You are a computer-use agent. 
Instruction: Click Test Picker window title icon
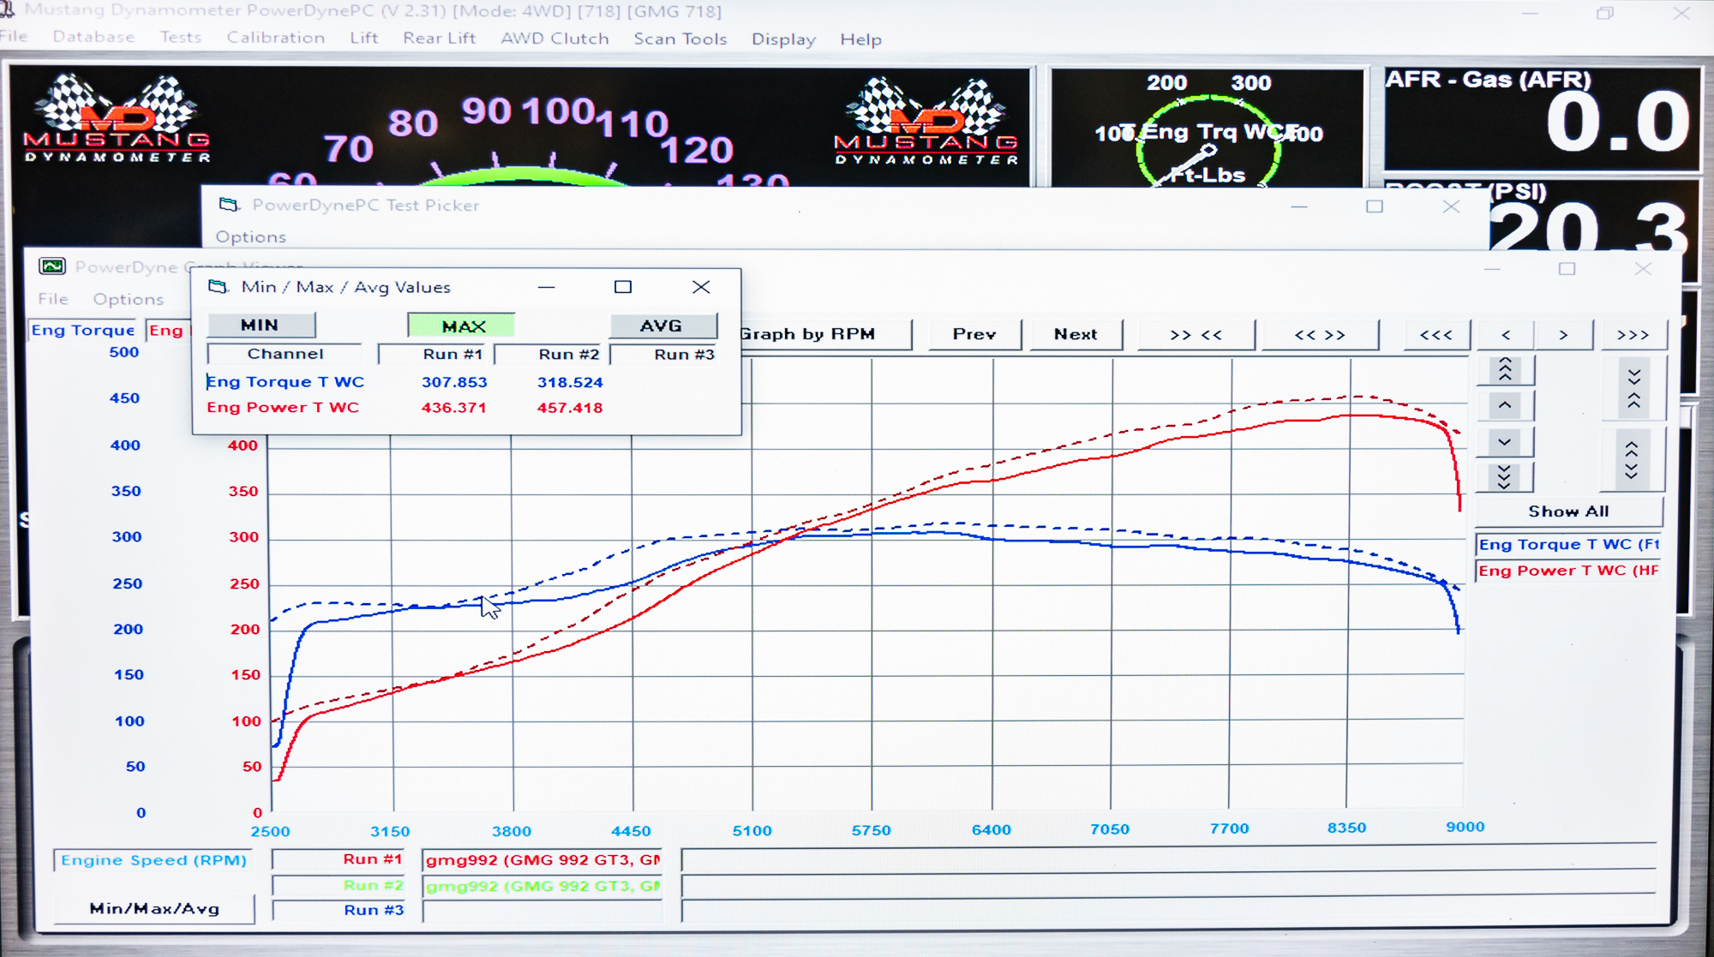point(229,205)
